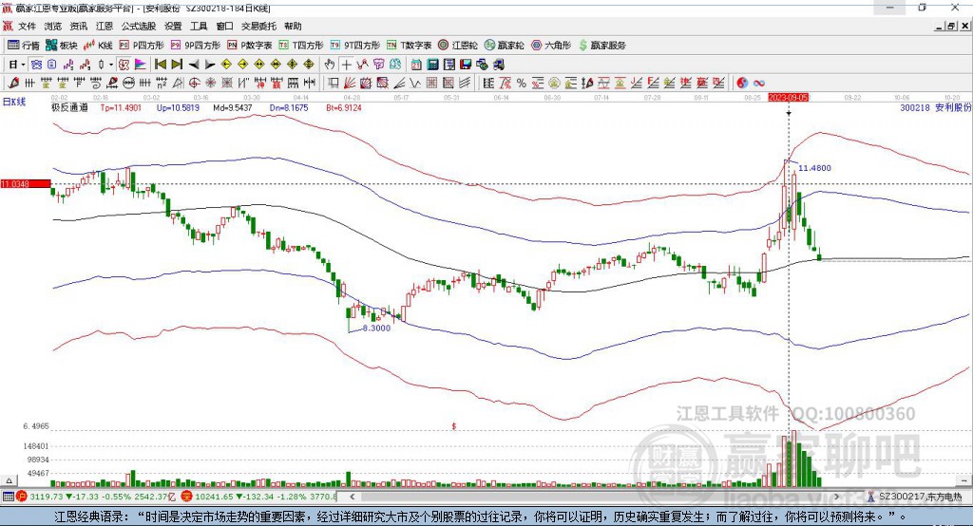973x526 pixels.
Task: Click the red 2023-09-05 date marker
Action: (x=788, y=98)
